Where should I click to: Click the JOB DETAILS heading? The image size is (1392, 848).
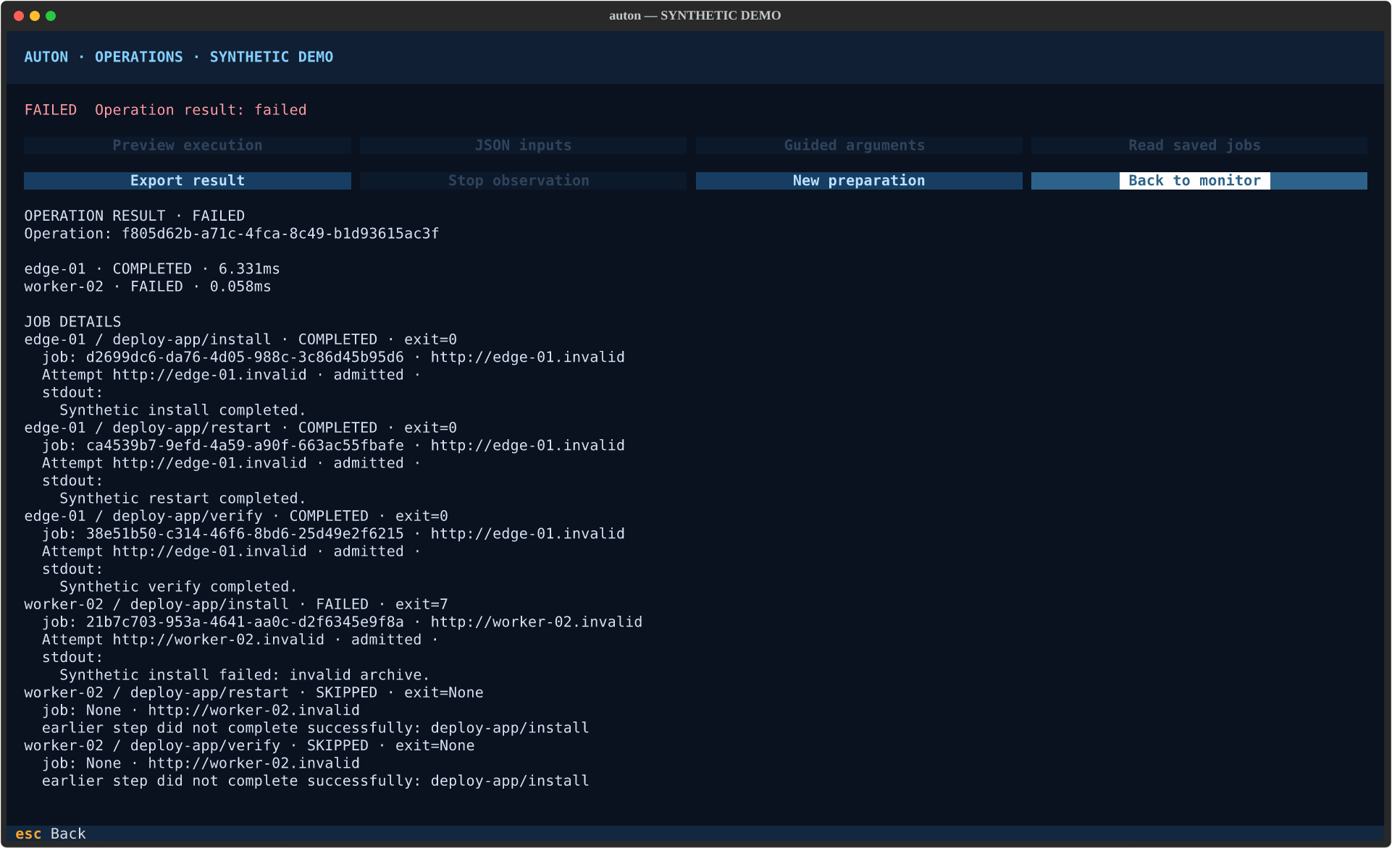click(x=72, y=322)
